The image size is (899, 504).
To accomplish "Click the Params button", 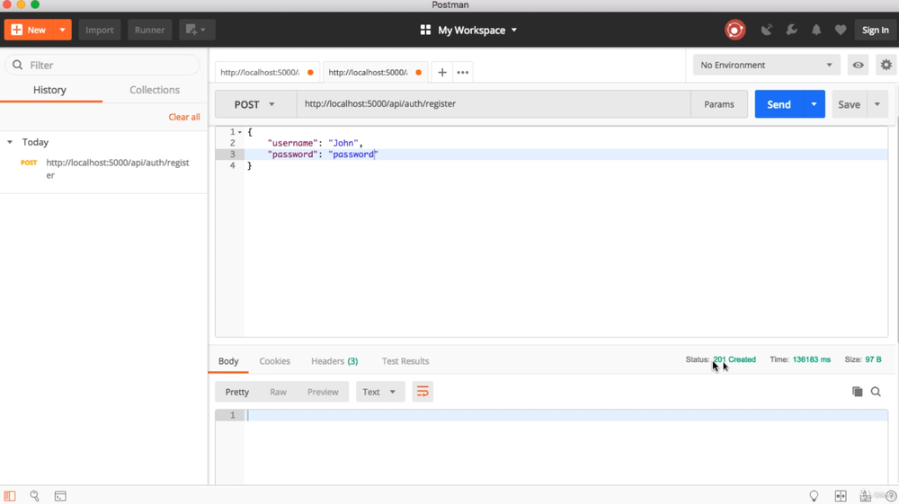I will 719,104.
